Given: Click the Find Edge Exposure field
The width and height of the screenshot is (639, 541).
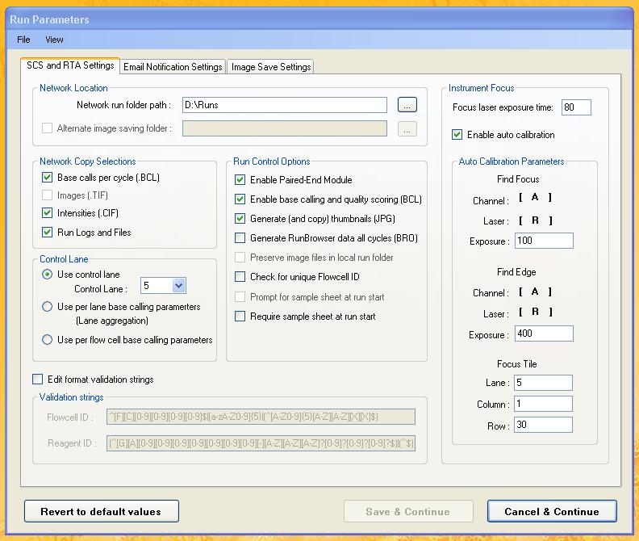Looking at the screenshot, I should (x=544, y=333).
